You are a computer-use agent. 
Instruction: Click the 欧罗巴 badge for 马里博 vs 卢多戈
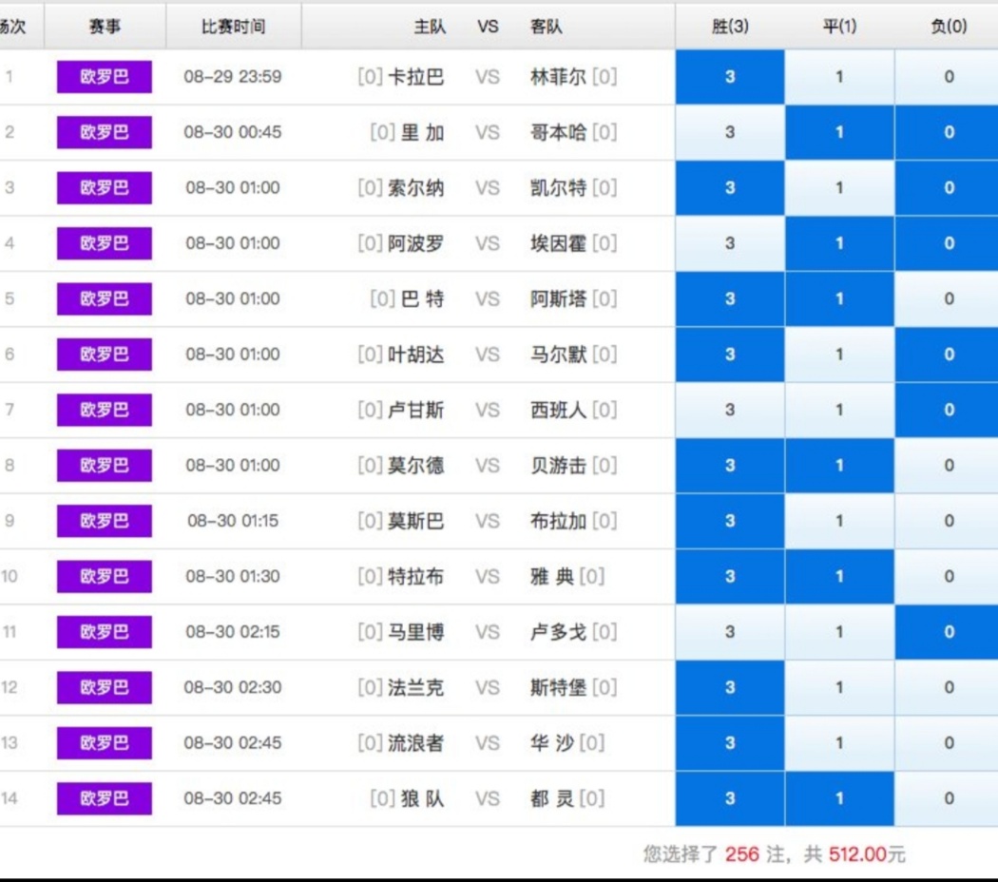[104, 632]
